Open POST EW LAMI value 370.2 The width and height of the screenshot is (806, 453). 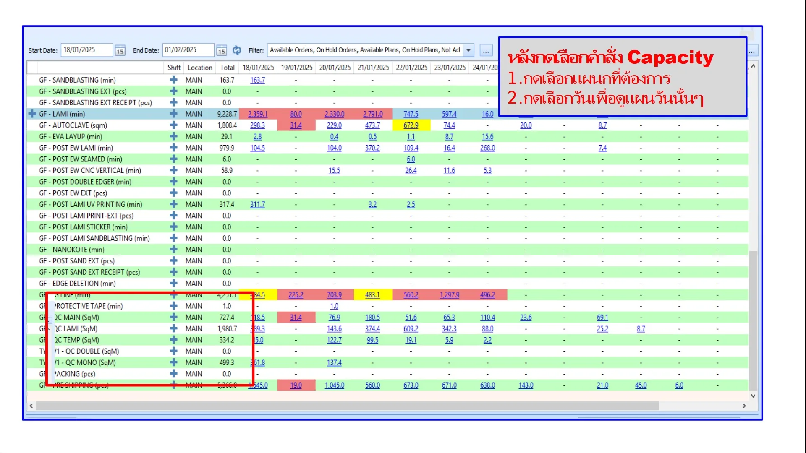click(x=372, y=148)
